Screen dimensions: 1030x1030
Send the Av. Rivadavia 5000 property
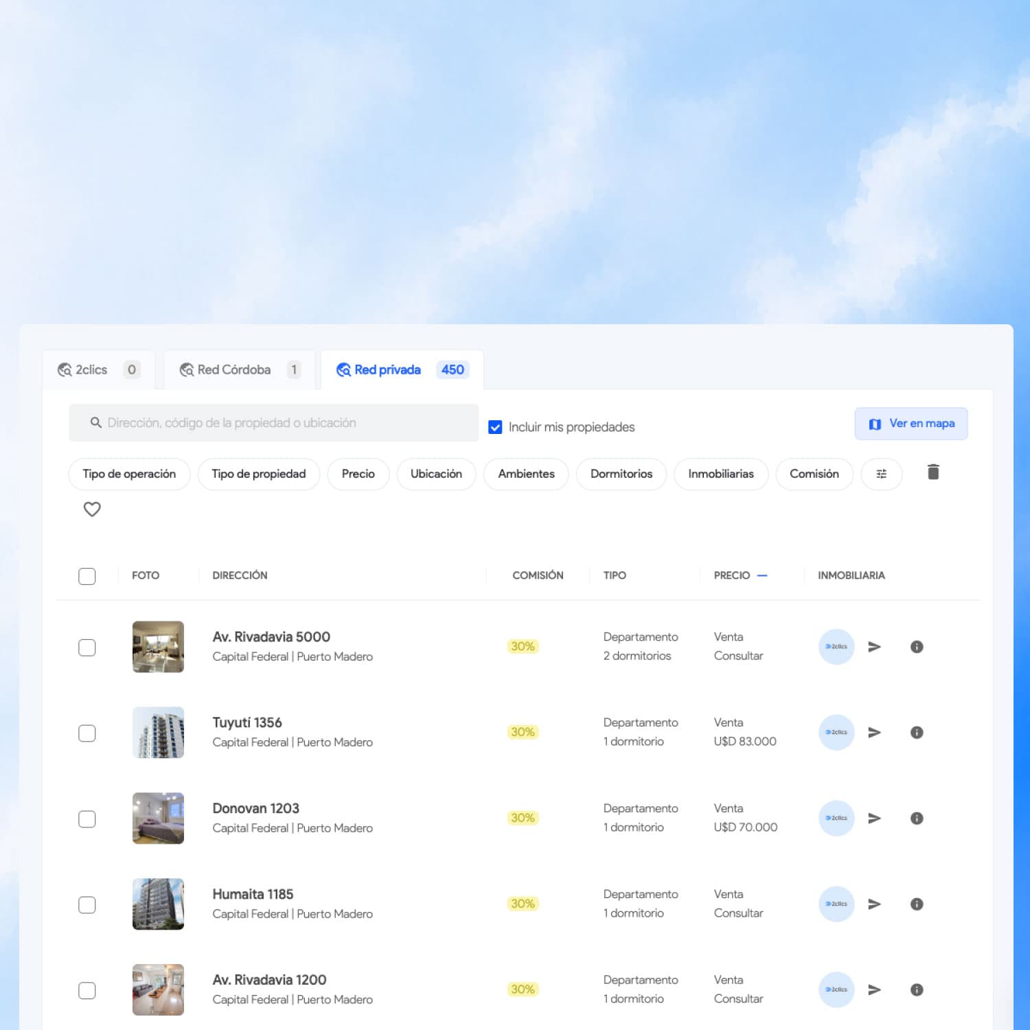coord(874,647)
